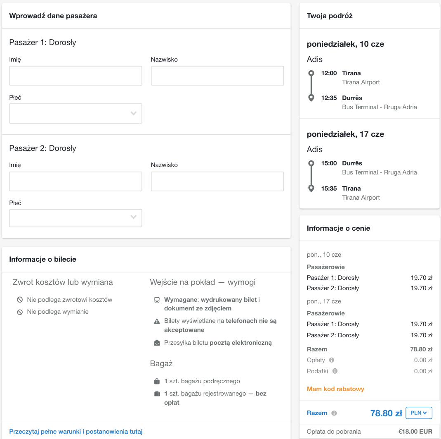Click the blue Razem total label
The image size is (441, 439).
pos(317,413)
